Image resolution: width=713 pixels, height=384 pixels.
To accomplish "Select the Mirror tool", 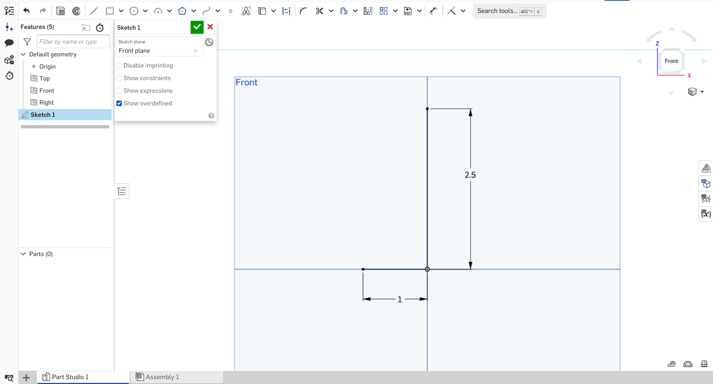I will (x=368, y=11).
